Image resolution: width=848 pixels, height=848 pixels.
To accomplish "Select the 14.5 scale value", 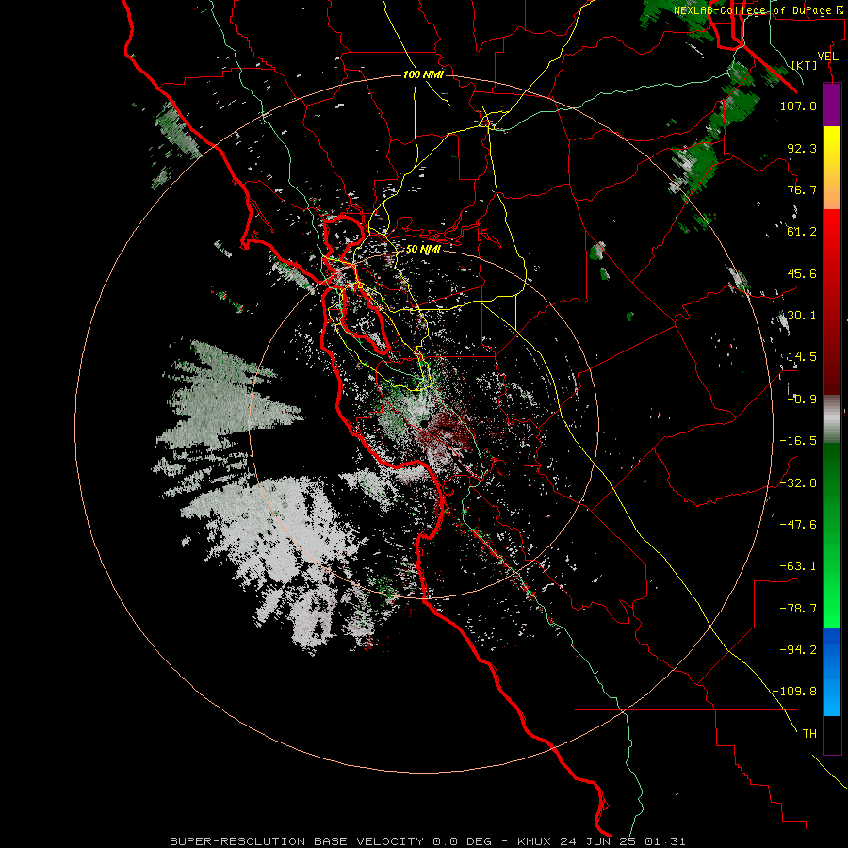I will (802, 357).
